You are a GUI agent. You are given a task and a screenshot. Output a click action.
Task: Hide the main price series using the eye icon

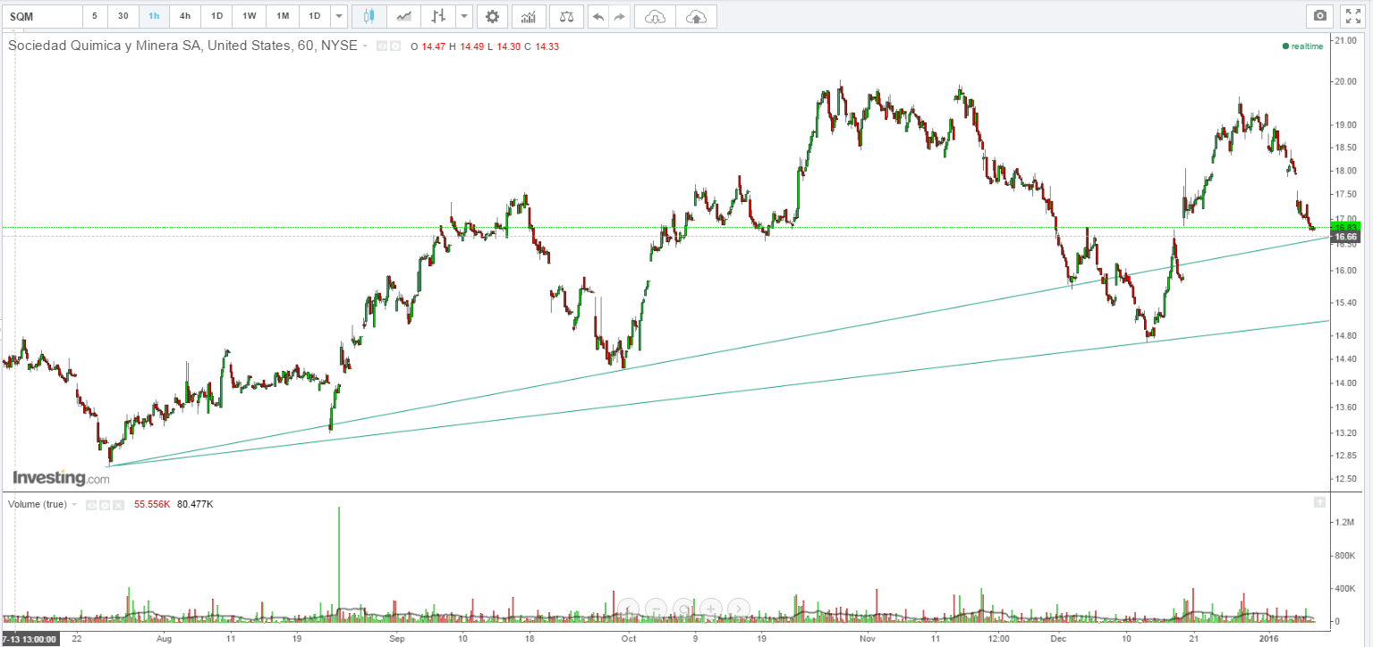pos(381,46)
